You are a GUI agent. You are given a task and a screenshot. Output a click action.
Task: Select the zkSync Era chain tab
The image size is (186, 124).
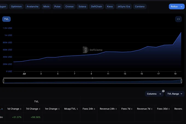(124, 7)
